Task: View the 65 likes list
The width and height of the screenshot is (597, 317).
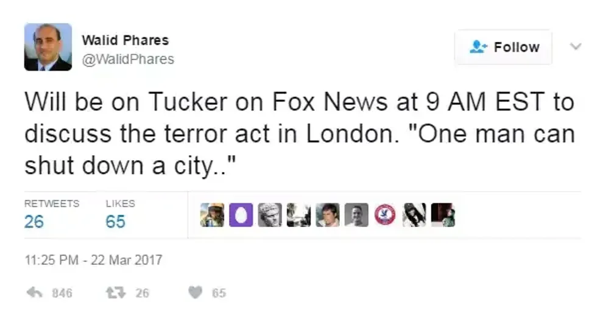Action: [115, 221]
